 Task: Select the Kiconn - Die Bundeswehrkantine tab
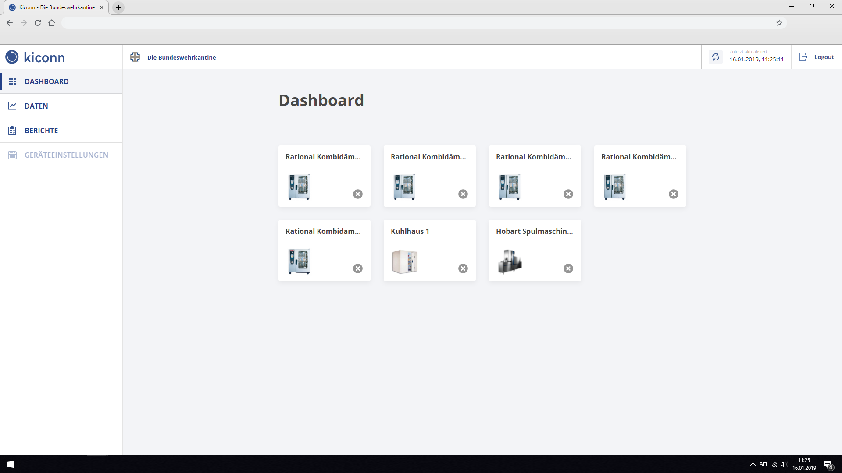click(x=57, y=7)
